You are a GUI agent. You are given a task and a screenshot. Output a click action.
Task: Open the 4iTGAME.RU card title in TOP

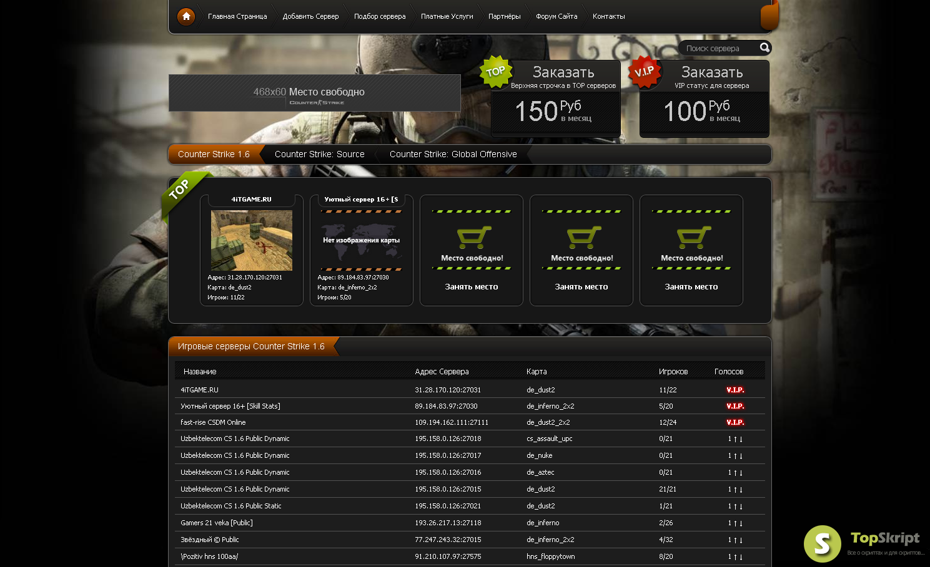(252, 200)
